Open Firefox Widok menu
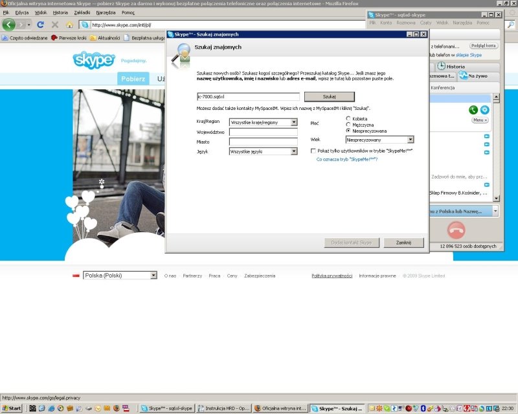The width and height of the screenshot is (518, 414). click(41, 12)
